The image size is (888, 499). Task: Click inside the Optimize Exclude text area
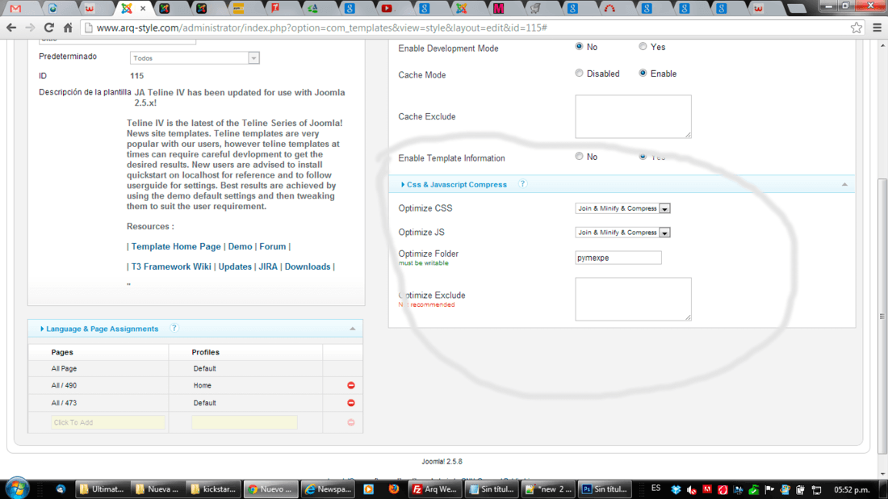point(633,299)
